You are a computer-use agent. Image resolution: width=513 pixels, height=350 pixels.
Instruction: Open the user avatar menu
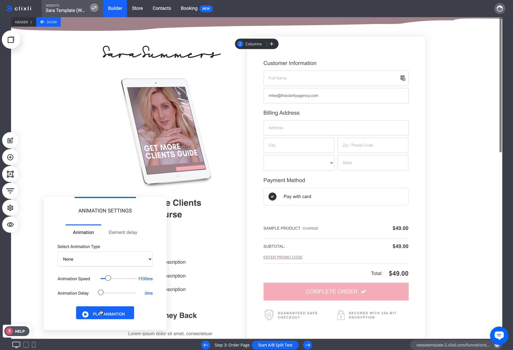500,8
